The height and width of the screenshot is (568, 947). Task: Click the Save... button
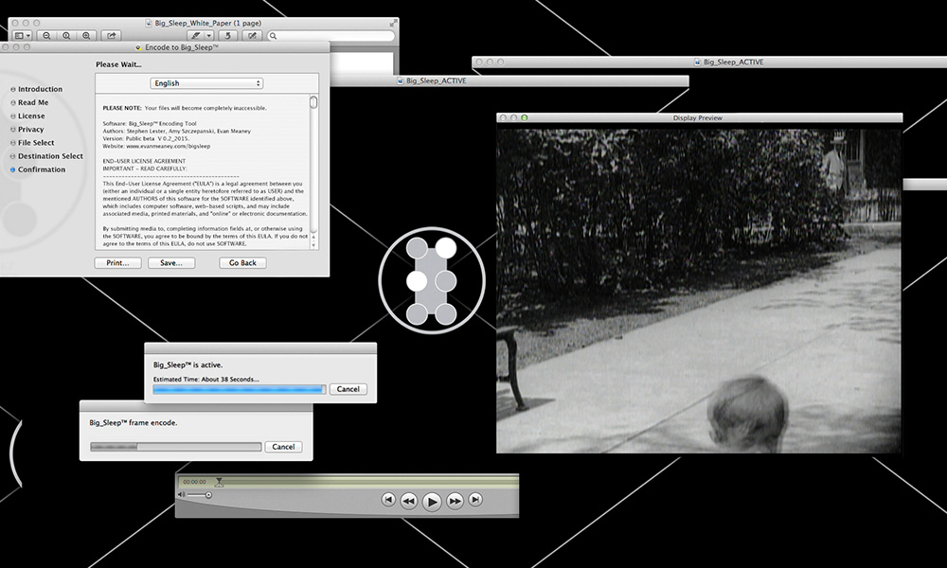[x=171, y=263]
